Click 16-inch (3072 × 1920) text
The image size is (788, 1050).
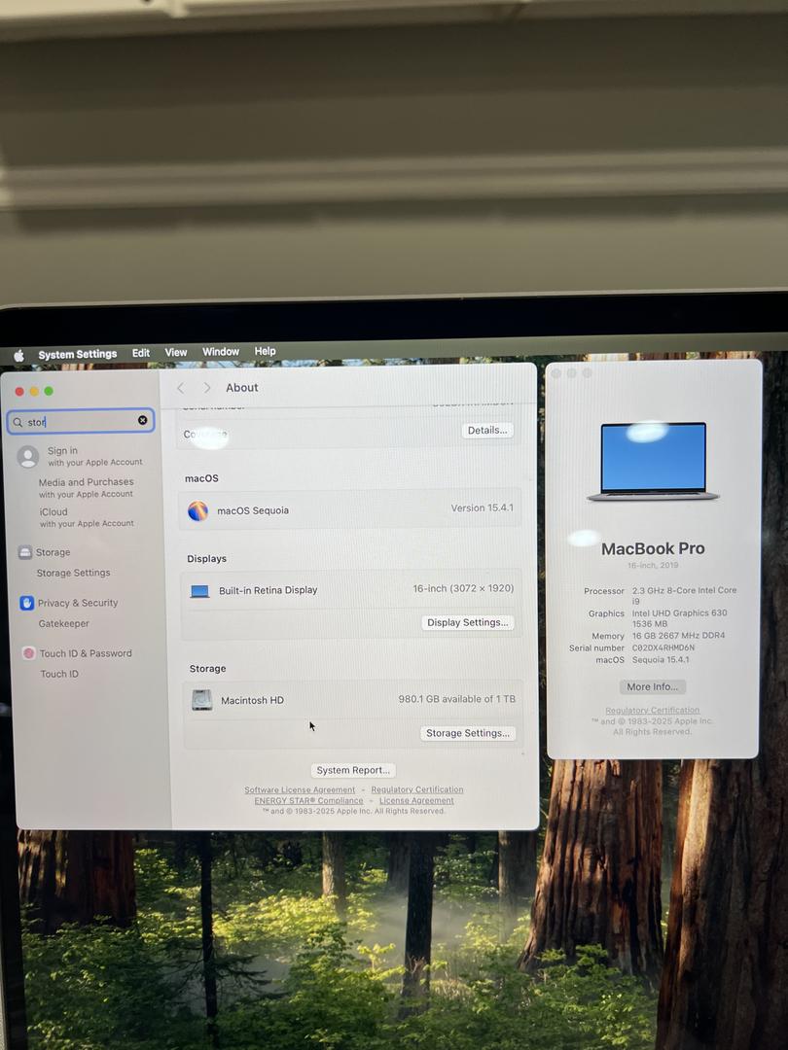(x=463, y=588)
